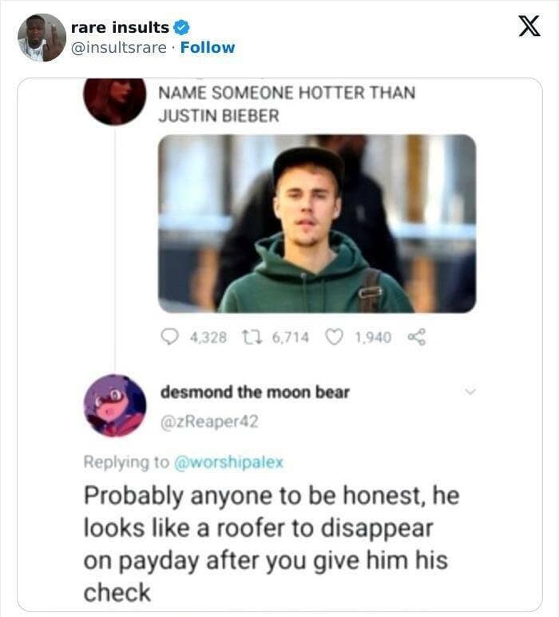Follow the rare insults account

tap(208, 47)
